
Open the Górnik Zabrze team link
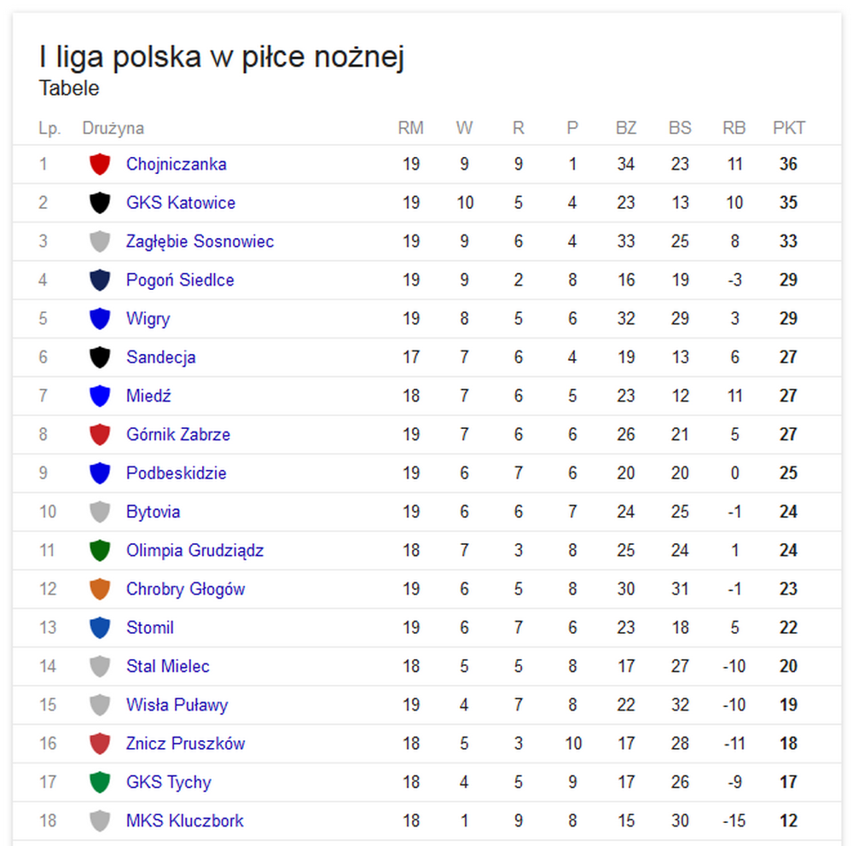click(177, 434)
